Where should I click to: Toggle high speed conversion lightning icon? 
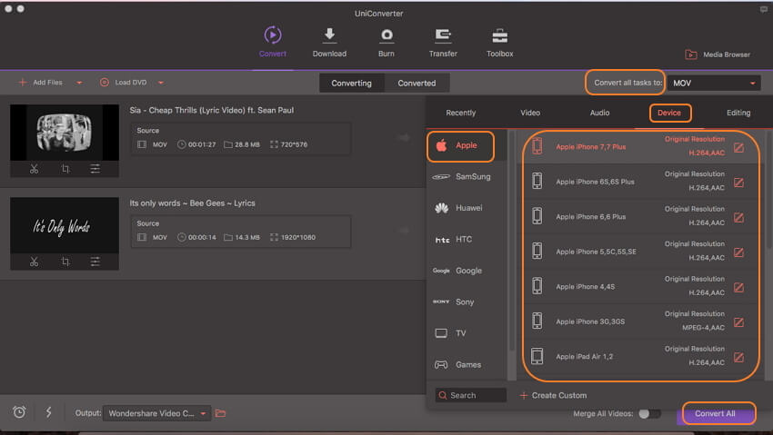tap(49, 412)
